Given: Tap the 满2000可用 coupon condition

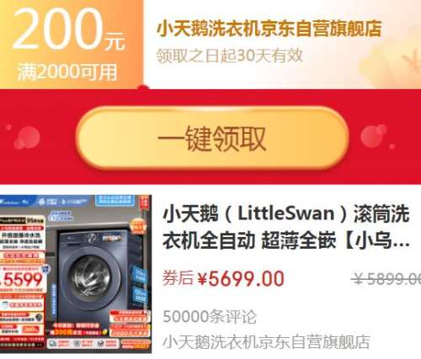Looking at the screenshot, I should pos(67,72).
